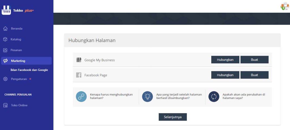Screen dimensions: 290x130
Task: Click the chain link circle icon
Action: 81,97
